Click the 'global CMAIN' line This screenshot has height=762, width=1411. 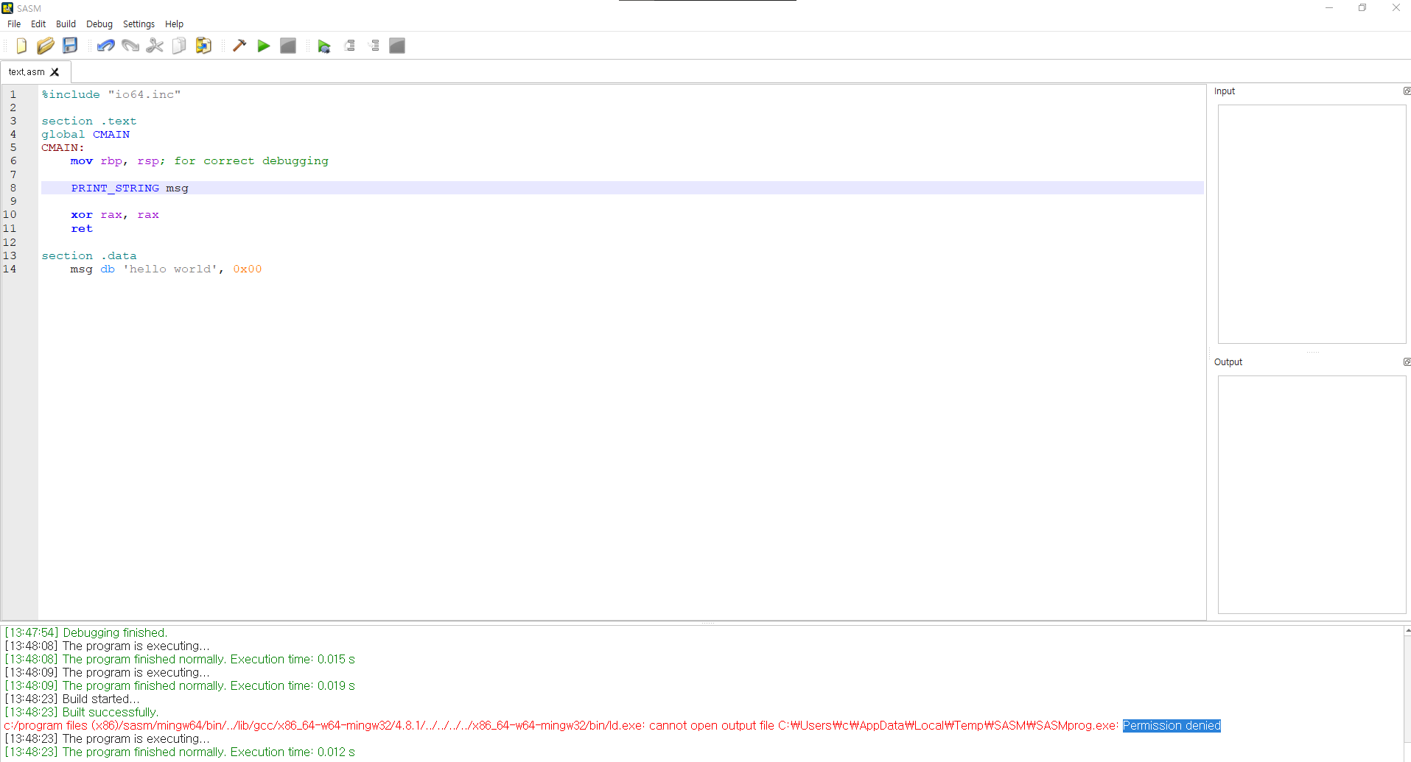coord(85,135)
